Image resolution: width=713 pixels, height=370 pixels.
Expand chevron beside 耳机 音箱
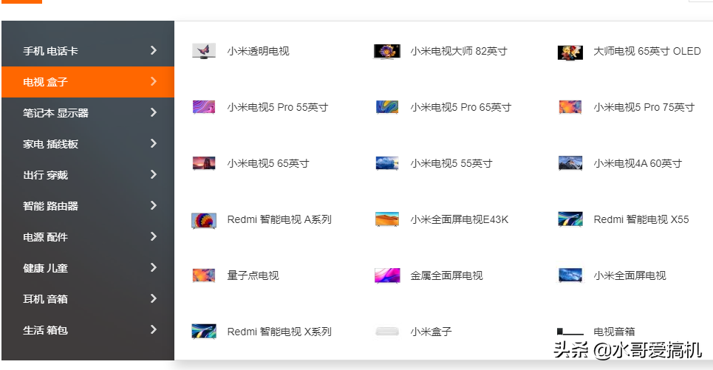click(154, 298)
